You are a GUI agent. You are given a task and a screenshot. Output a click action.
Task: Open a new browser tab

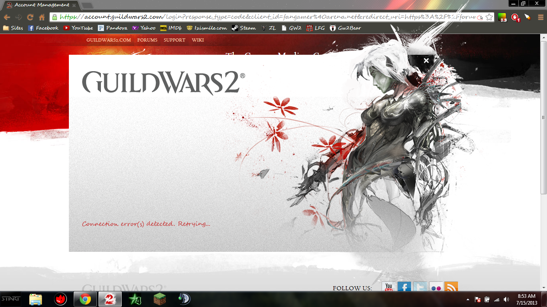(87, 5)
